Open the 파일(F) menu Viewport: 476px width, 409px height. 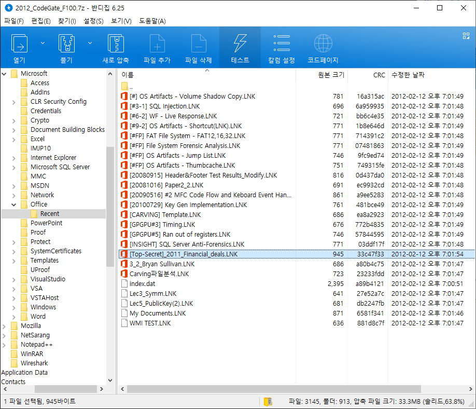[14, 21]
